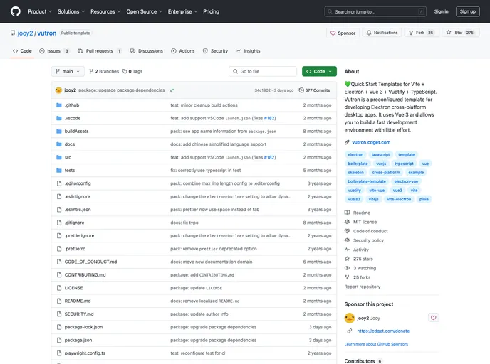
Task: Open the Insights tab
Action: (248, 51)
